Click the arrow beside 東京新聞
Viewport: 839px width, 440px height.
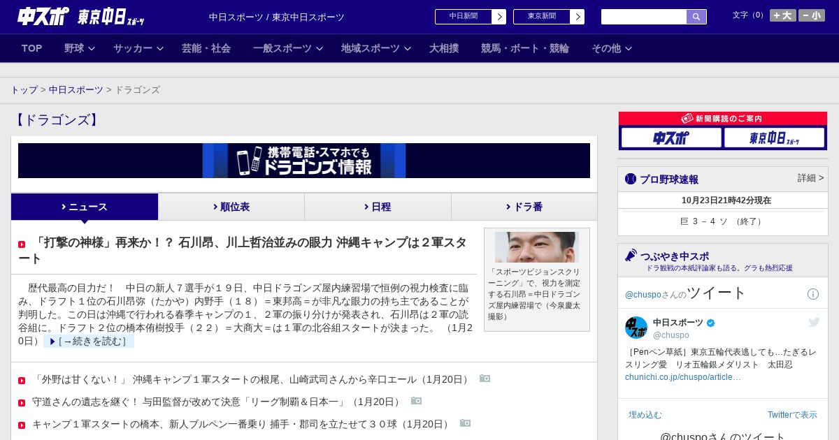(x=577, y=17)
